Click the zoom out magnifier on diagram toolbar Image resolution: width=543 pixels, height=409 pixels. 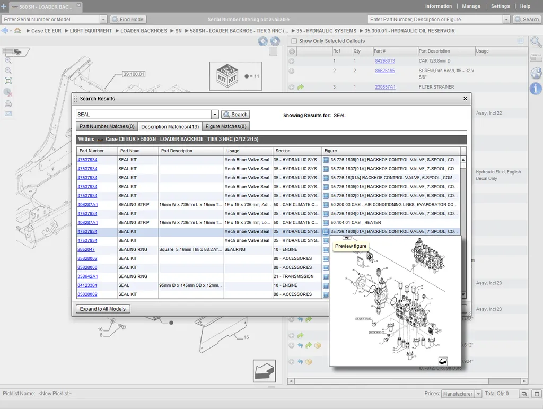pyautogui.click(x=8, y=71)
